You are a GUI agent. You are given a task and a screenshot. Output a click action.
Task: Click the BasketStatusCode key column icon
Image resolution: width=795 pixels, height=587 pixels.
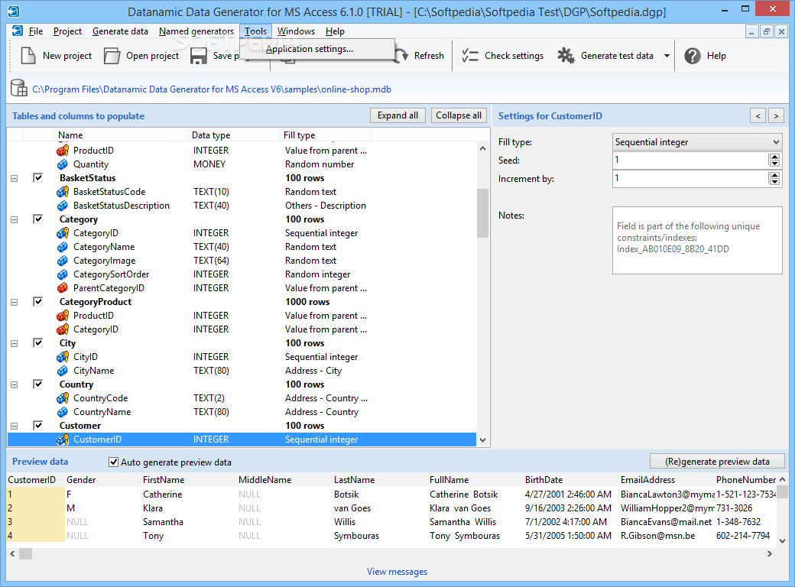63,192
